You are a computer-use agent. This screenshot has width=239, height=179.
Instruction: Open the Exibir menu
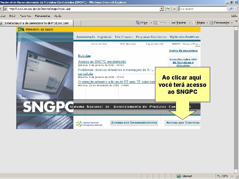click(13, 16)
